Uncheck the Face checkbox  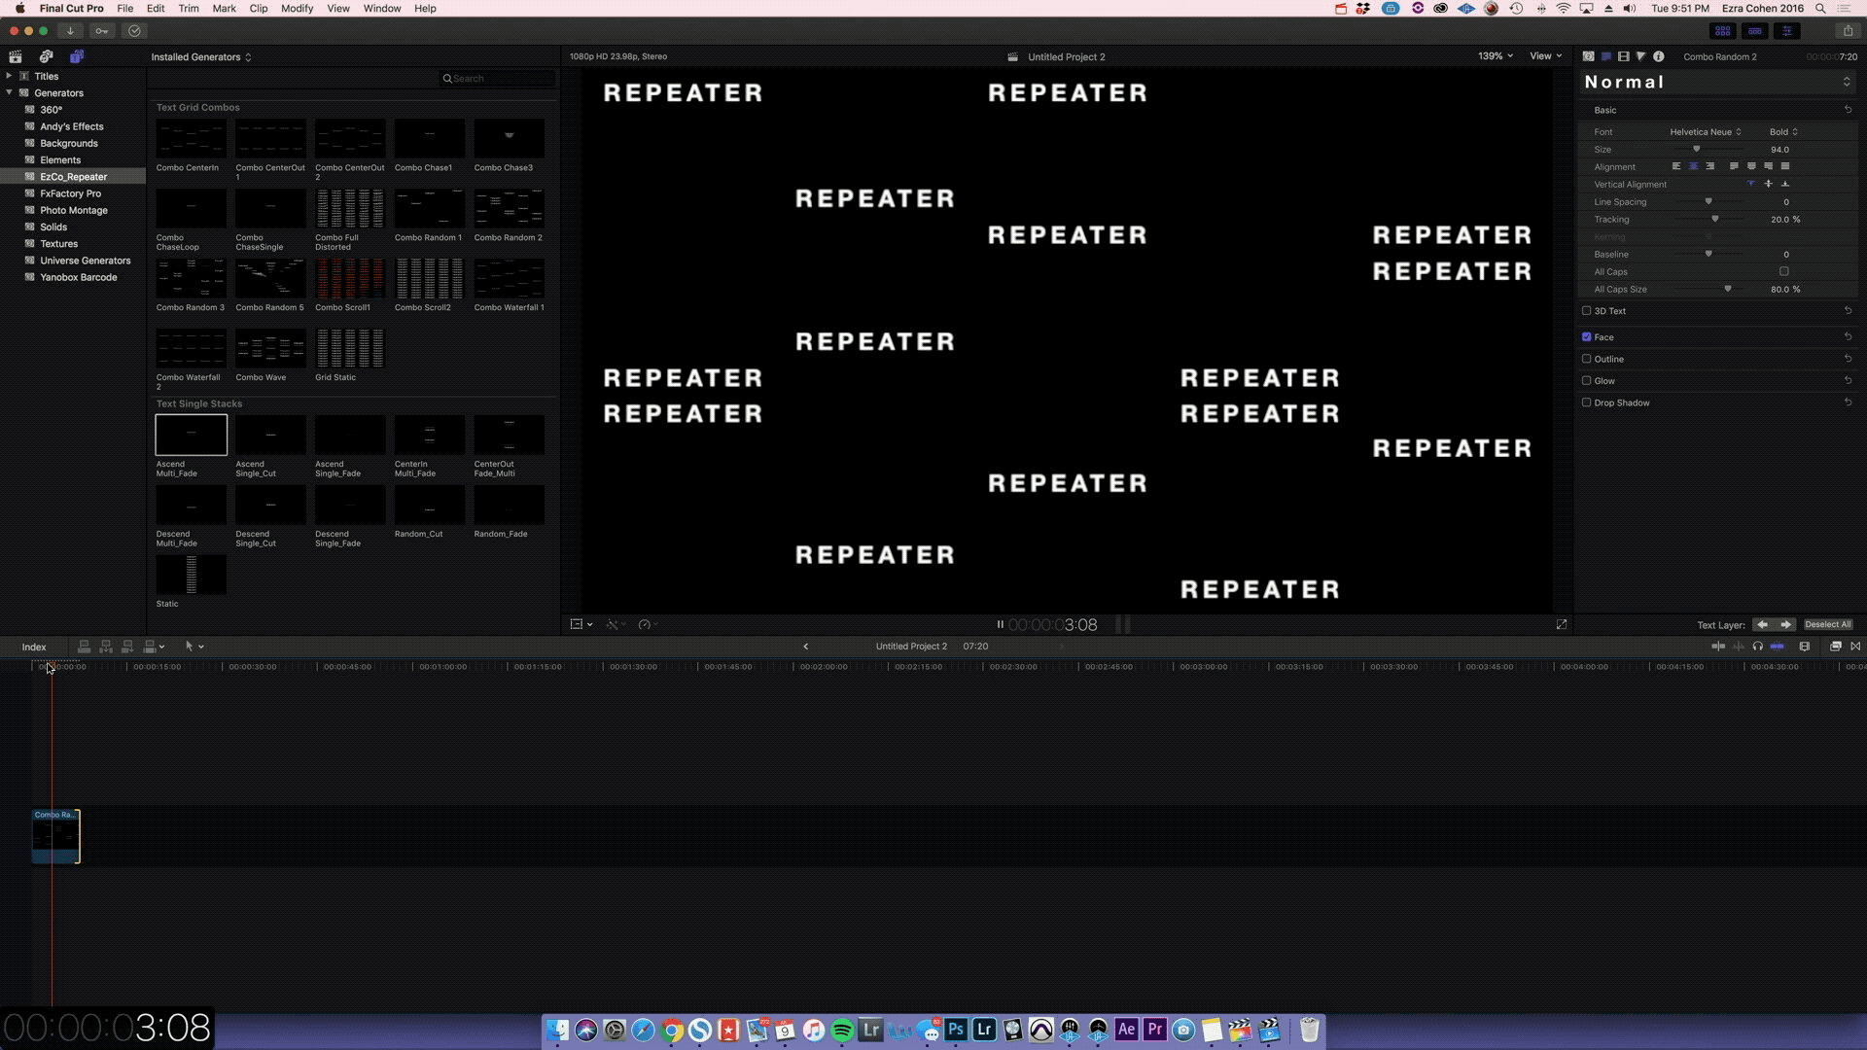click(x=1587, y=336)
